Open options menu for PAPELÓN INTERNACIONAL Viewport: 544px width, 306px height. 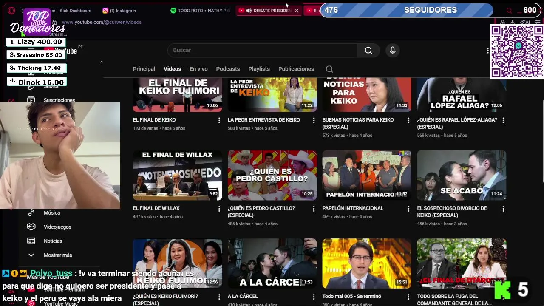pyautogui.click(x=408, y=209)
